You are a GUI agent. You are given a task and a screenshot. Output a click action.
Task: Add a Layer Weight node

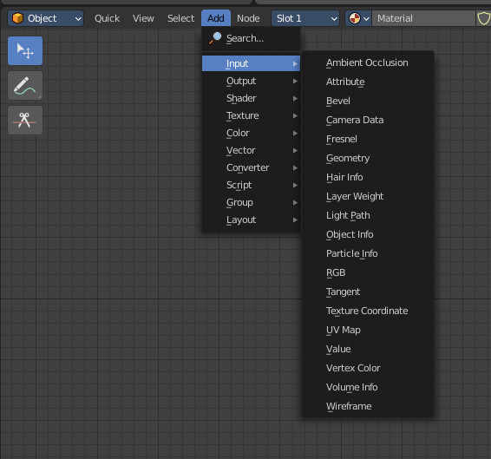click(x=368, y=196)
